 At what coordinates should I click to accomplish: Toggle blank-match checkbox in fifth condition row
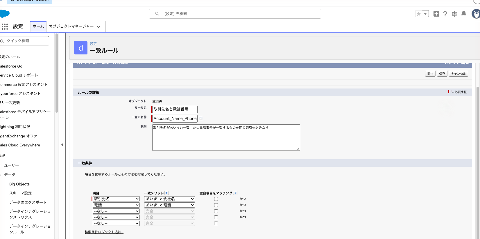coord(216,224)
